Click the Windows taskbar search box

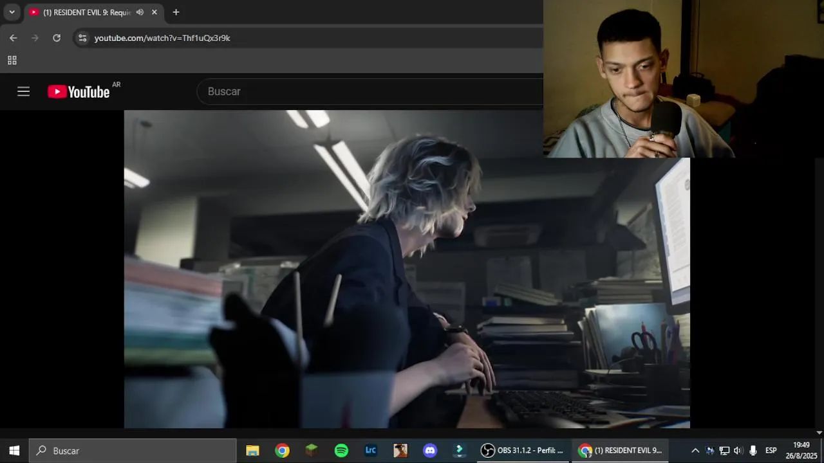coord(133,451)
